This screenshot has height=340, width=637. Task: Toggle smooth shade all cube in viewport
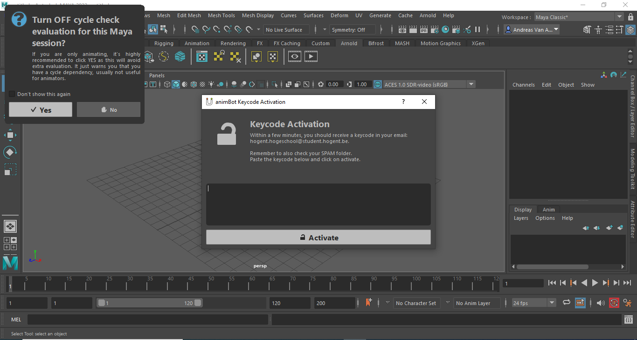point(176,84)
